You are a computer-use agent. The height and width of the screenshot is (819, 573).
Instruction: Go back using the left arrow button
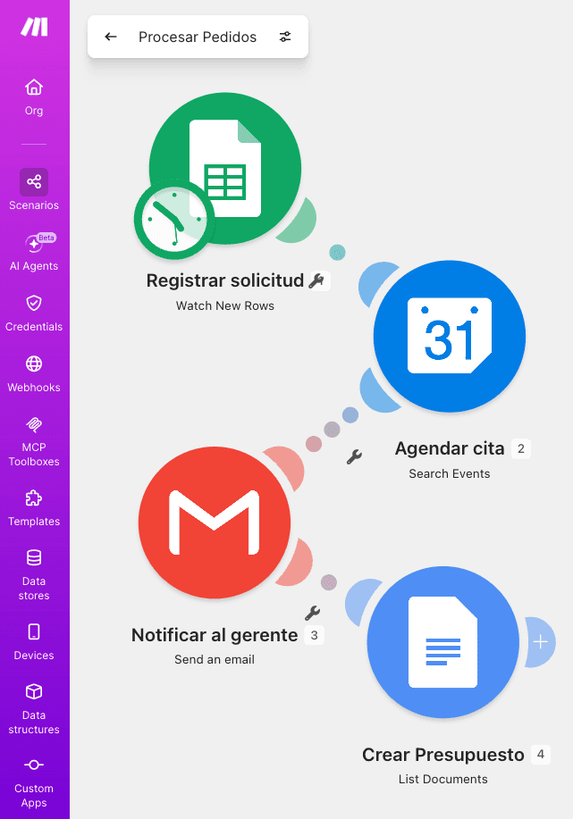click(110, 37)
